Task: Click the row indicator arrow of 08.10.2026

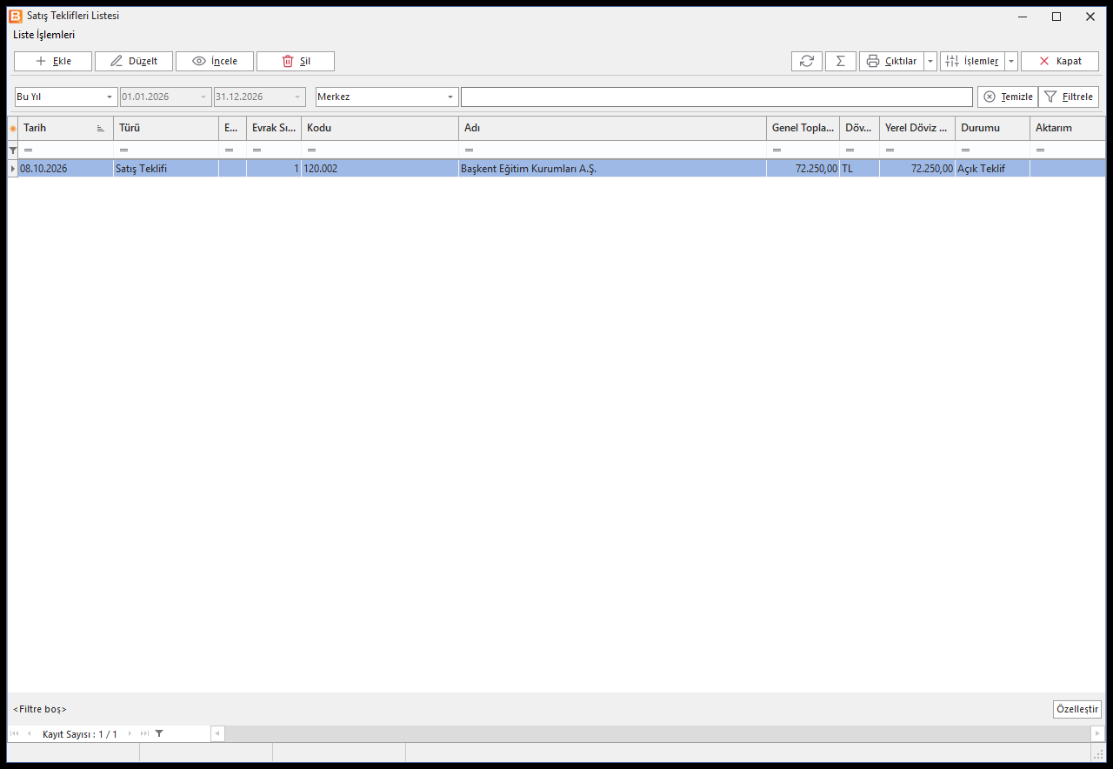Action: [13, 168]
